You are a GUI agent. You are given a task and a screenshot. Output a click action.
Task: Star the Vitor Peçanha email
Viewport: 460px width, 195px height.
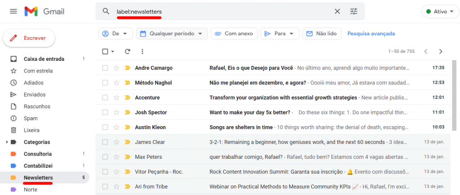[116, 172]
